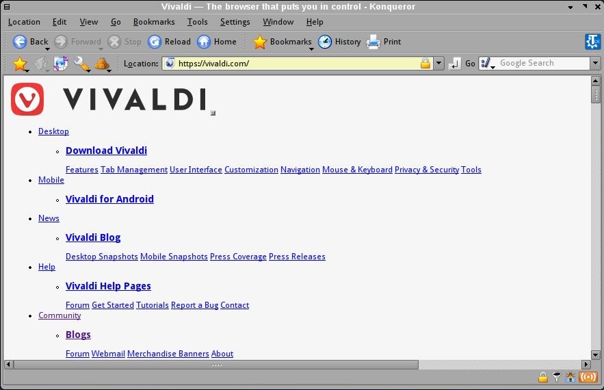Open the Tab Management link
Viewport: 604px width, 390px height.
click(x=134, y=170)
